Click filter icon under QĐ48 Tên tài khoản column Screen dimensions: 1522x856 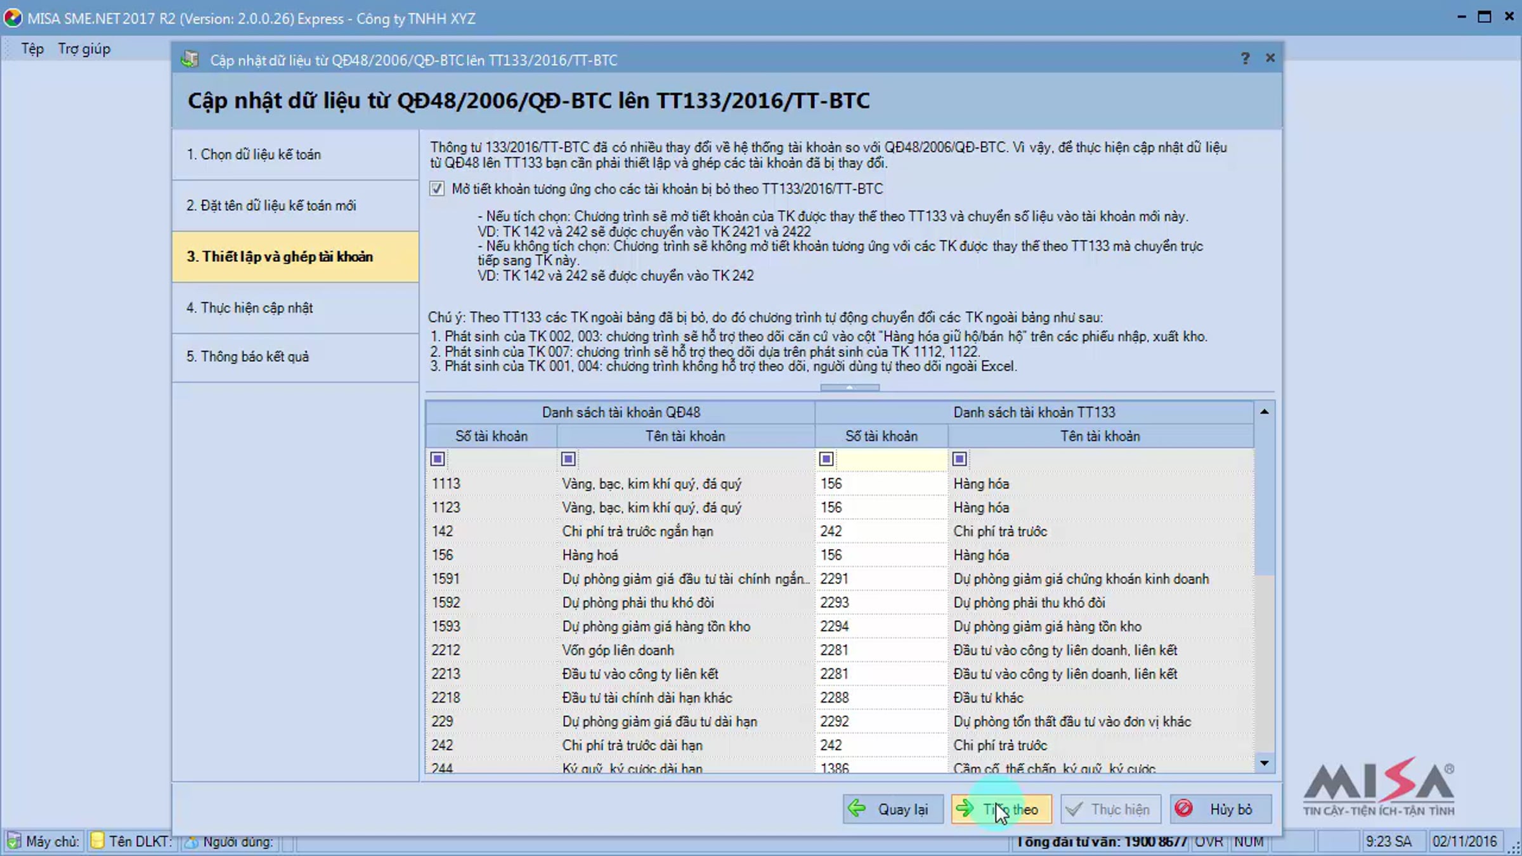pyautogui.click(x=568, y=459)
